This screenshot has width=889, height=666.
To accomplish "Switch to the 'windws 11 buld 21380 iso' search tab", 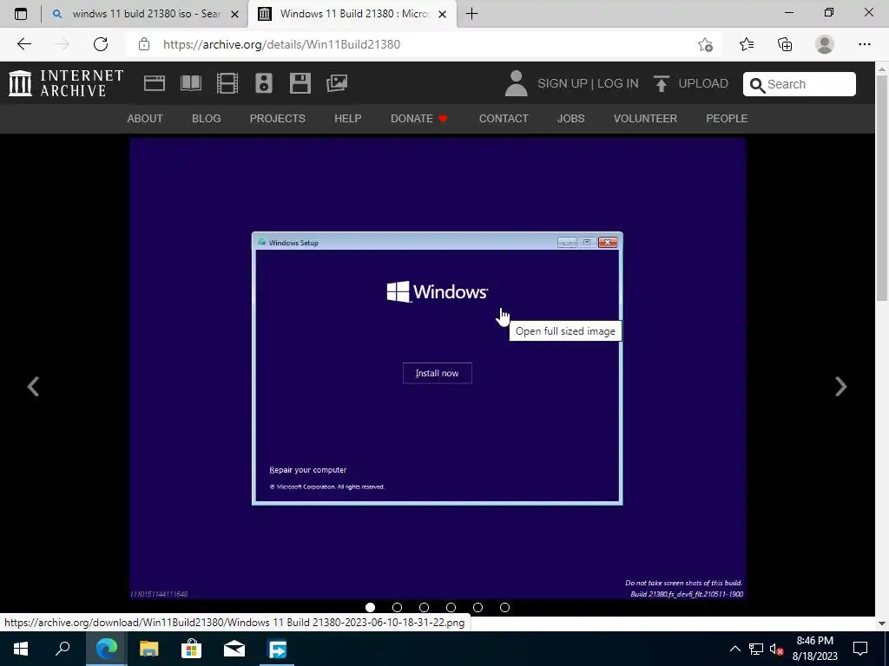I will [146, 14].
